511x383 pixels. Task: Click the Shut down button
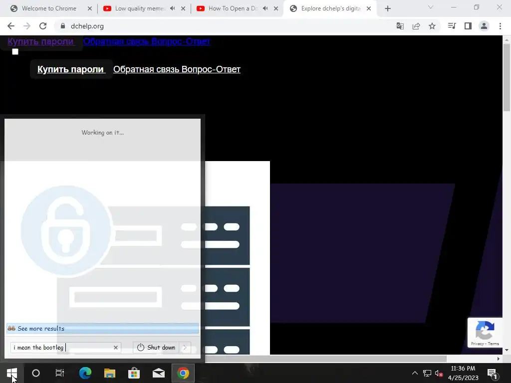(156, 348)
